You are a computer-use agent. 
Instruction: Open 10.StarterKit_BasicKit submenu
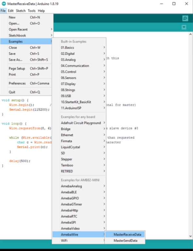click(x=79, y=102)
